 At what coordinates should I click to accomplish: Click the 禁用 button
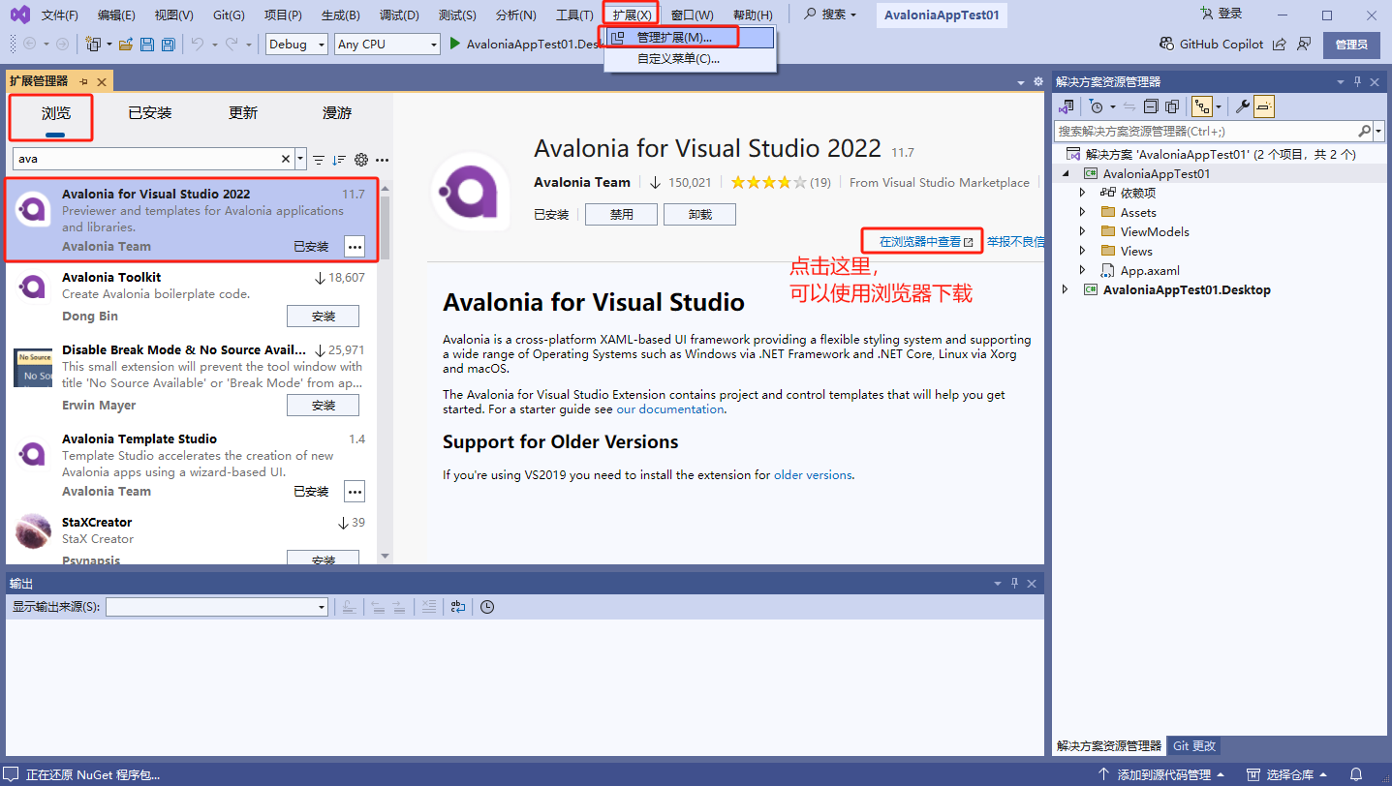coord(621,214)
